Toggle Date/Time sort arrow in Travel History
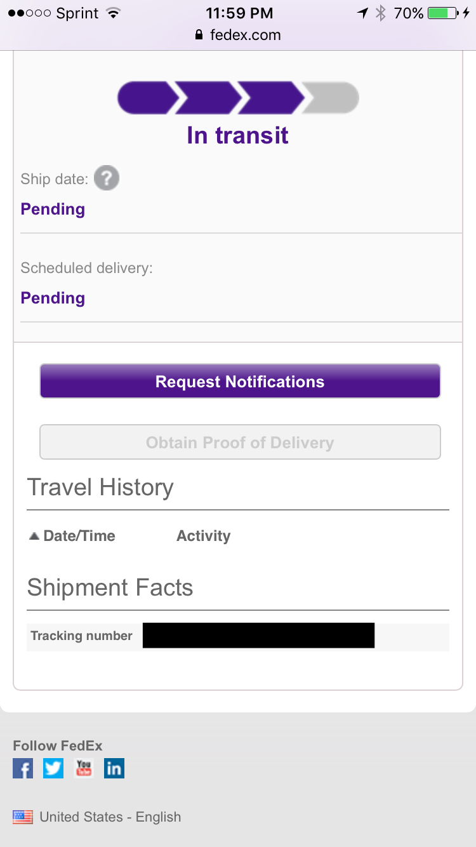The width and height of the screenshot is (476, 847). [x=34, y=536]
